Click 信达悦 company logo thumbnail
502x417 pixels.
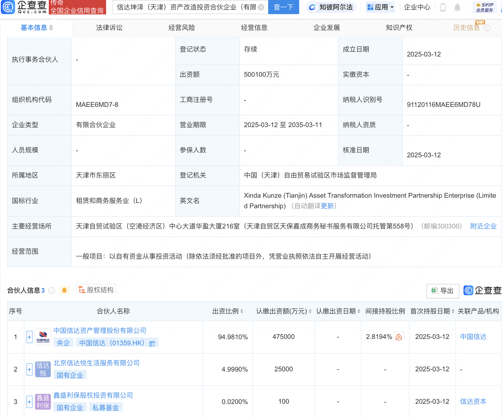coord(43,369)
